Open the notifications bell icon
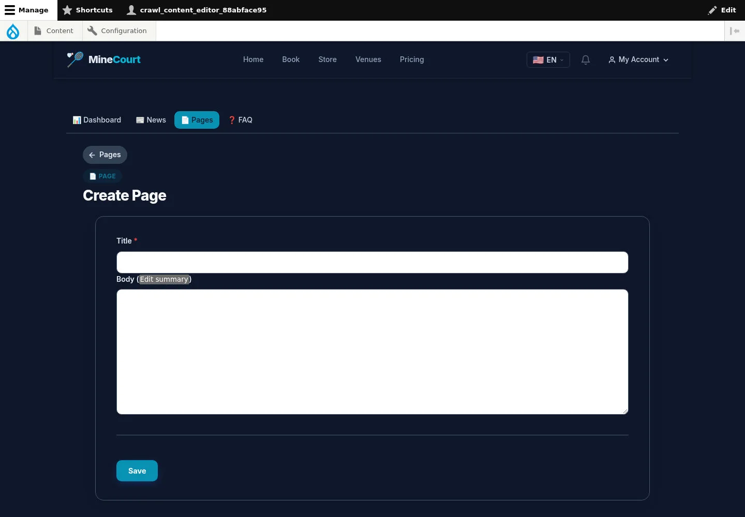This screenshot has width=745, height=517. 586,60
